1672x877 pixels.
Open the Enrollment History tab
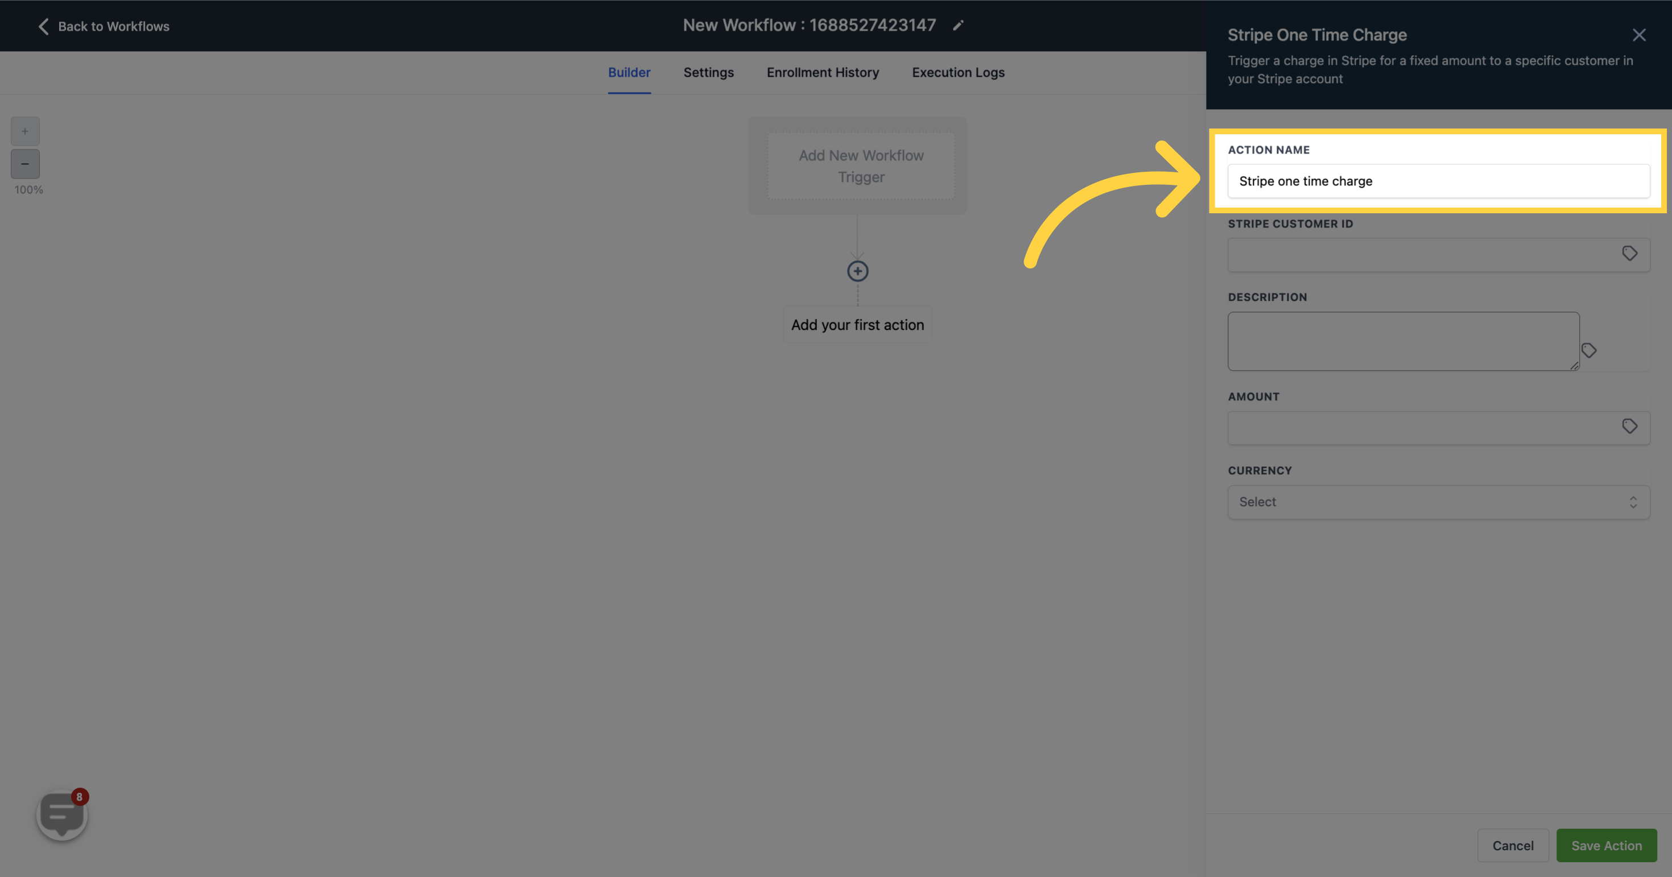coord(823,73)
